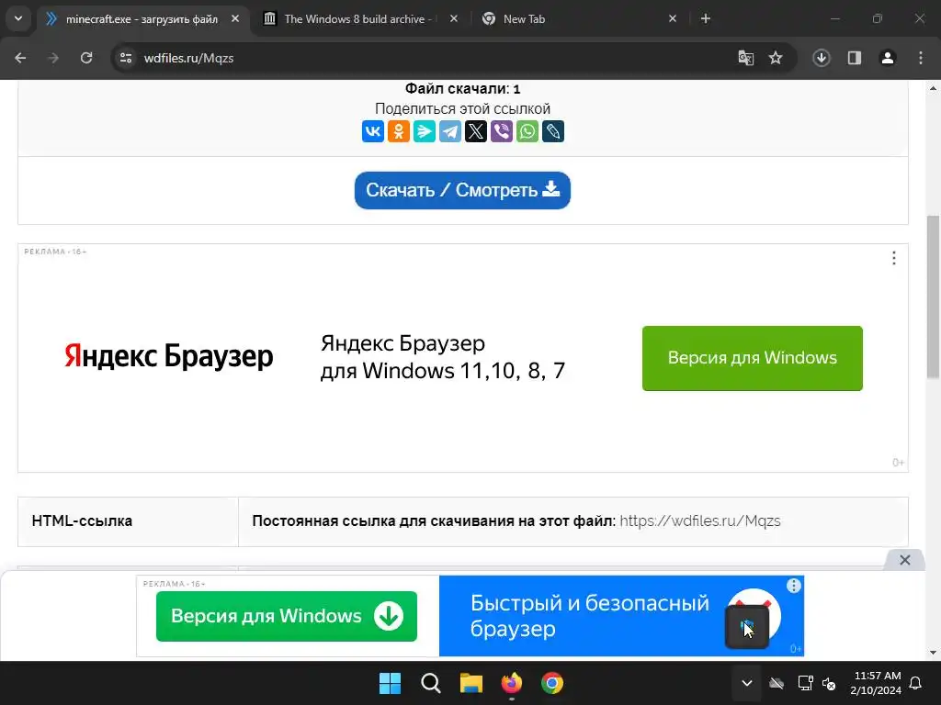Open site information icon in address bar
This screenshot has height=705, width=941.
pos(126,58)
